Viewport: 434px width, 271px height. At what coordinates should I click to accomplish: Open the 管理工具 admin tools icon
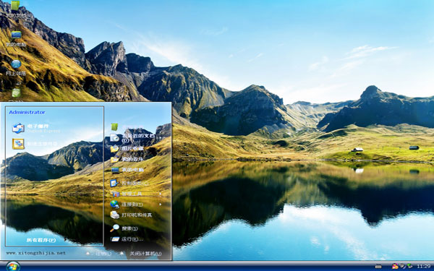(x=114, y=194)
